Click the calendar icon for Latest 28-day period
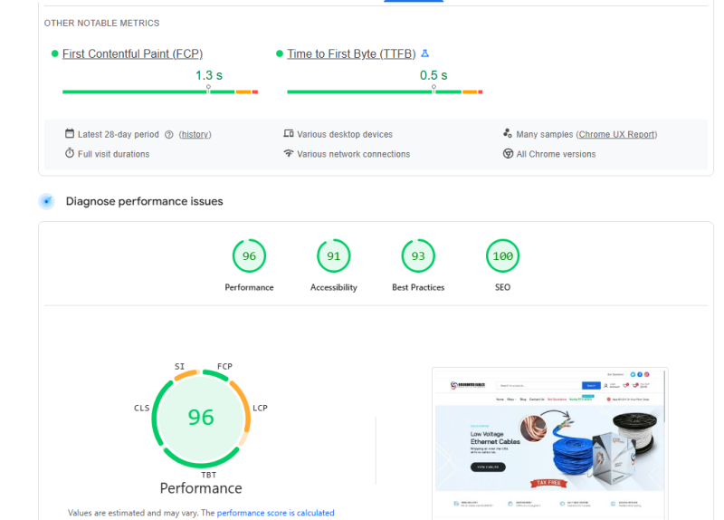This screenshot has height=520, width=724. pos(70,133)
